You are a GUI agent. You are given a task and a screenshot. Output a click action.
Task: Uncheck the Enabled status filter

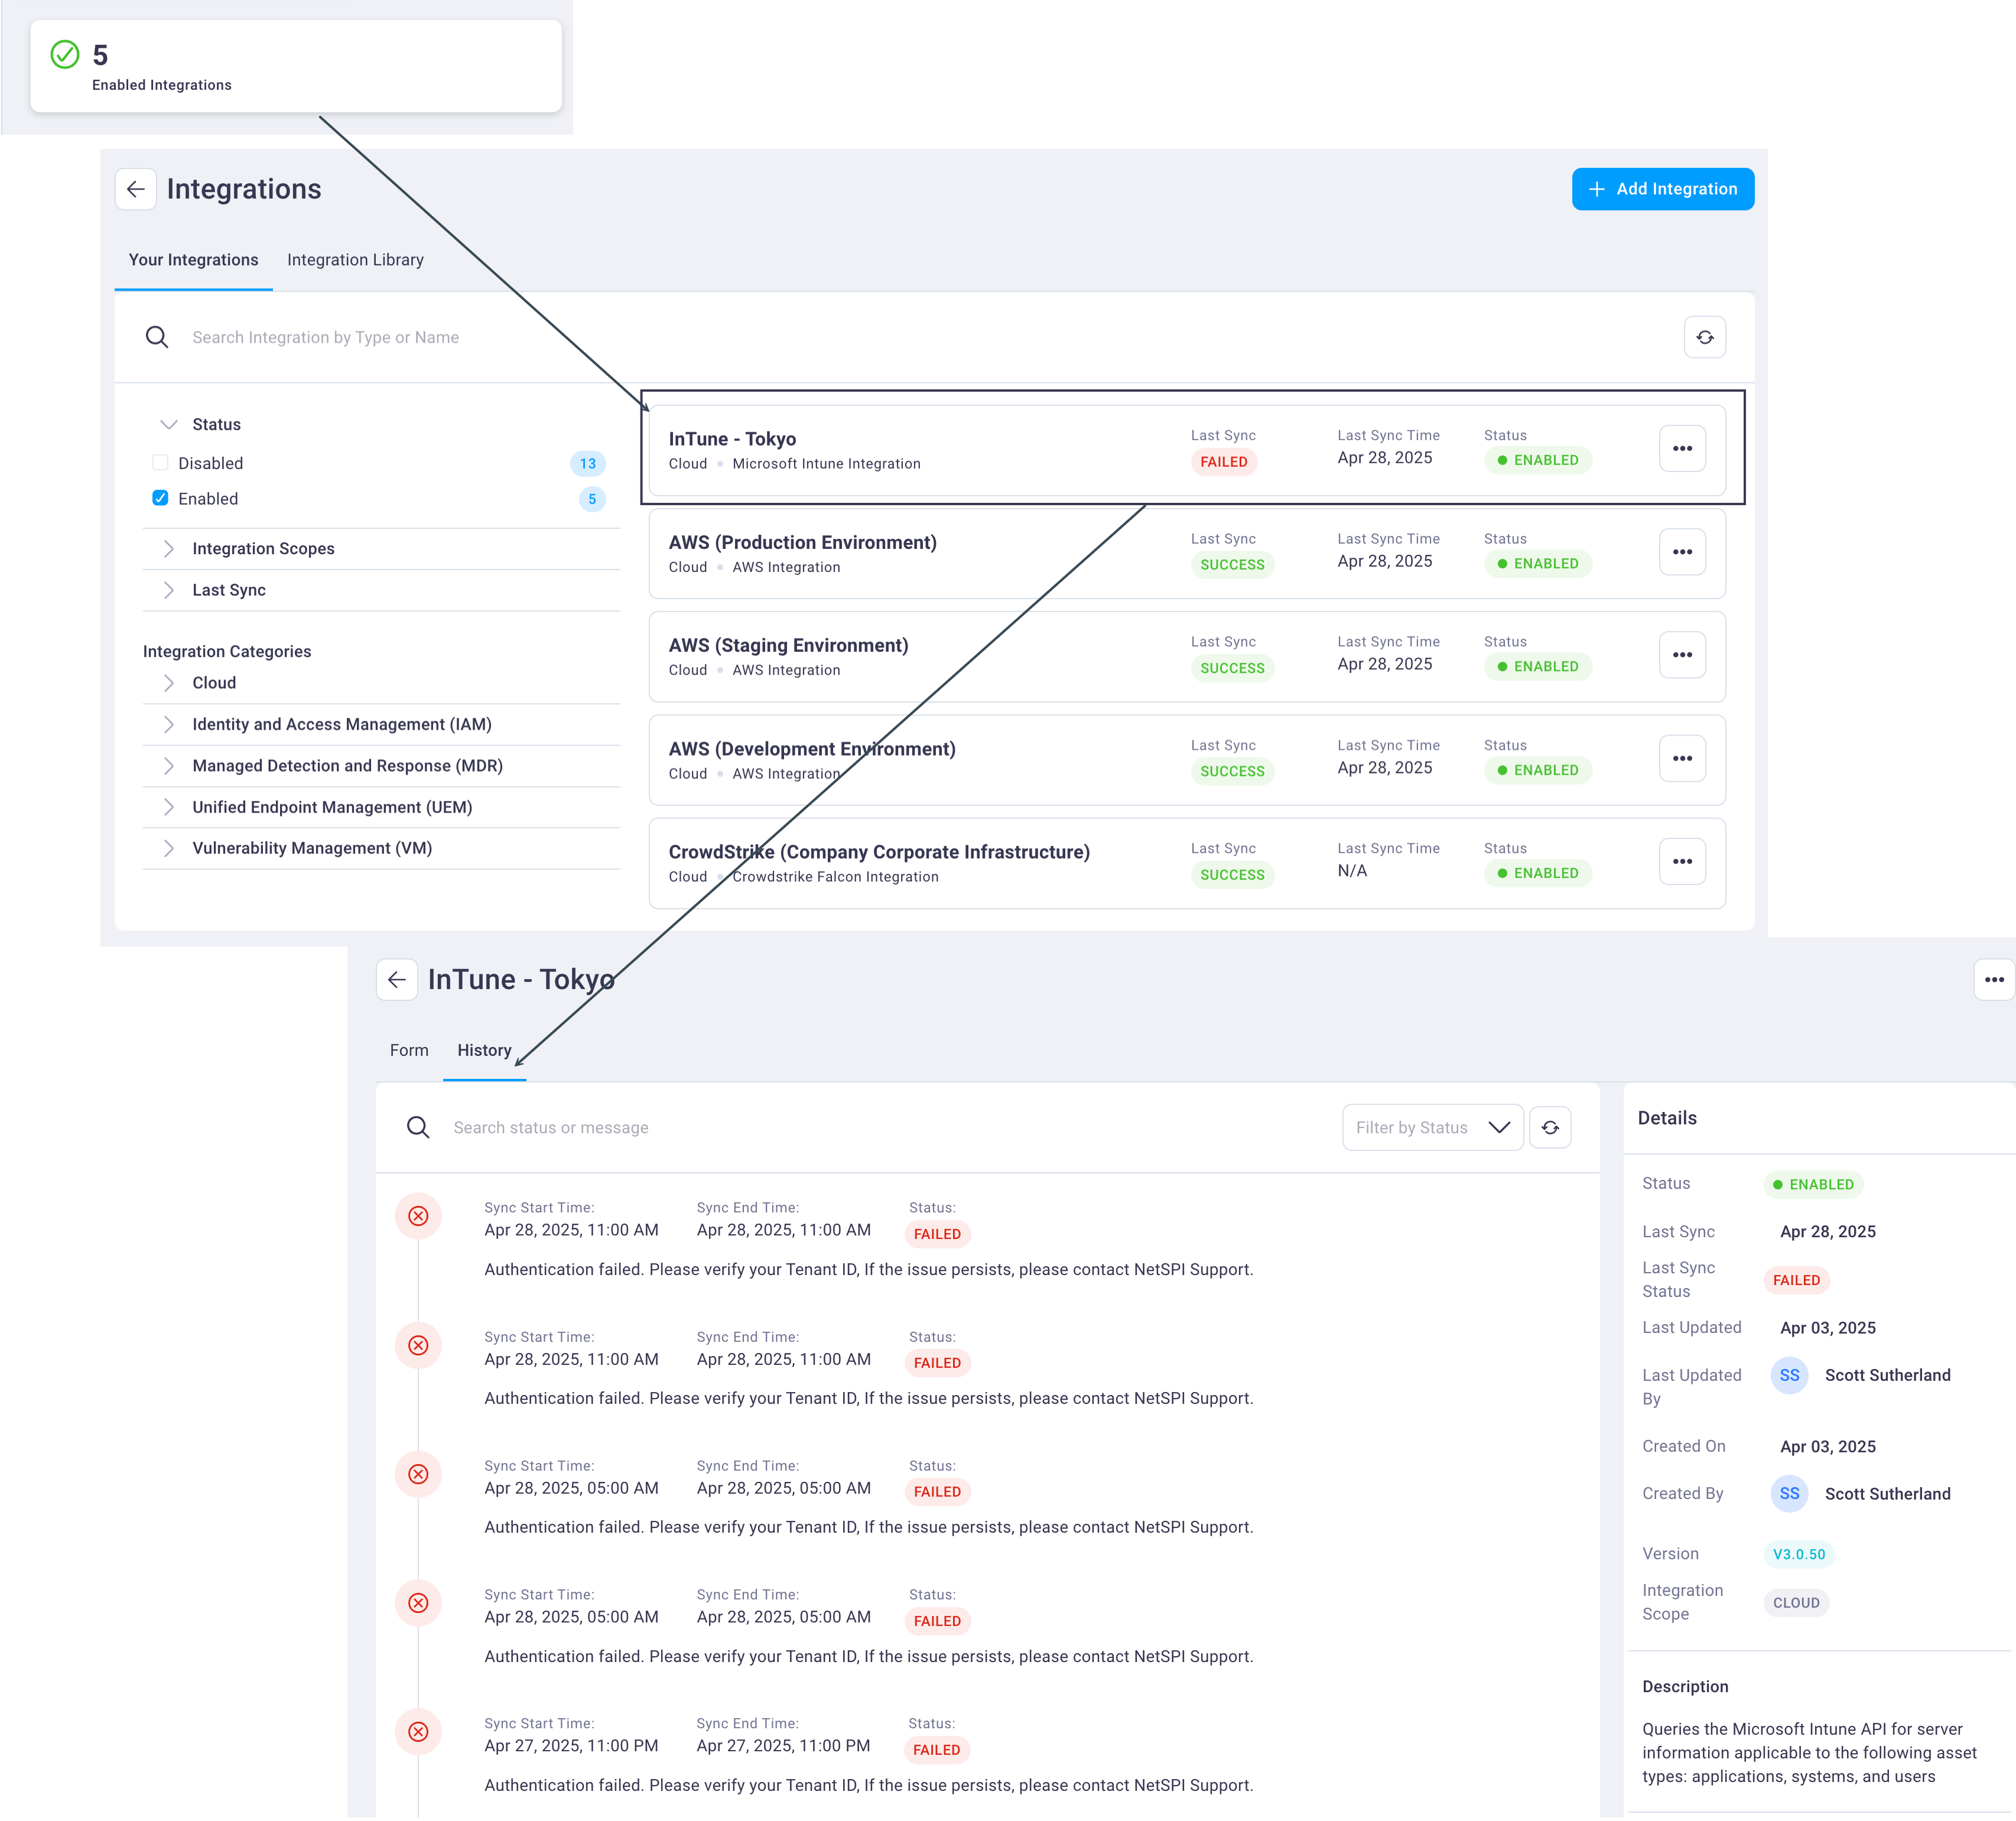[x=160, y=498]
